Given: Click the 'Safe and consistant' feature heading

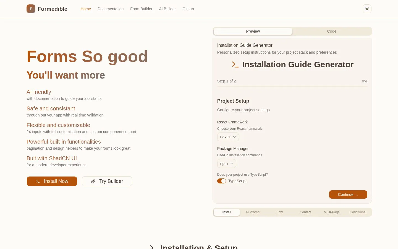Looking at the screenshot, I should 51,108.
